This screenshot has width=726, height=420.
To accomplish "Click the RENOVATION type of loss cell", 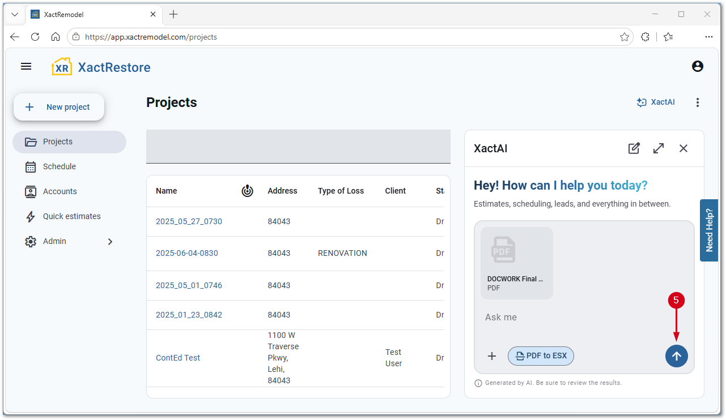I will (x=342, y=253).
